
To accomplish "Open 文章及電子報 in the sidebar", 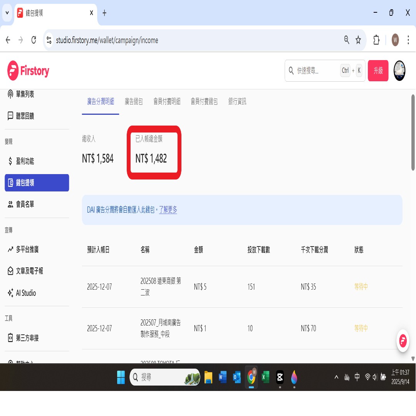I will pyautogui.click(x=29, y=271).
